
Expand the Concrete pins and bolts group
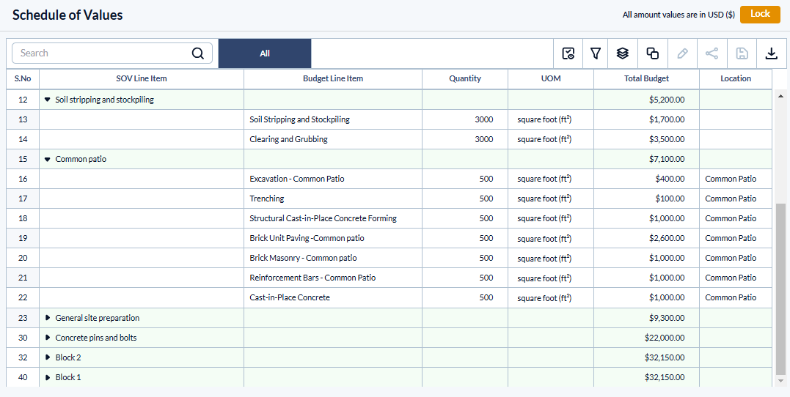48,338
